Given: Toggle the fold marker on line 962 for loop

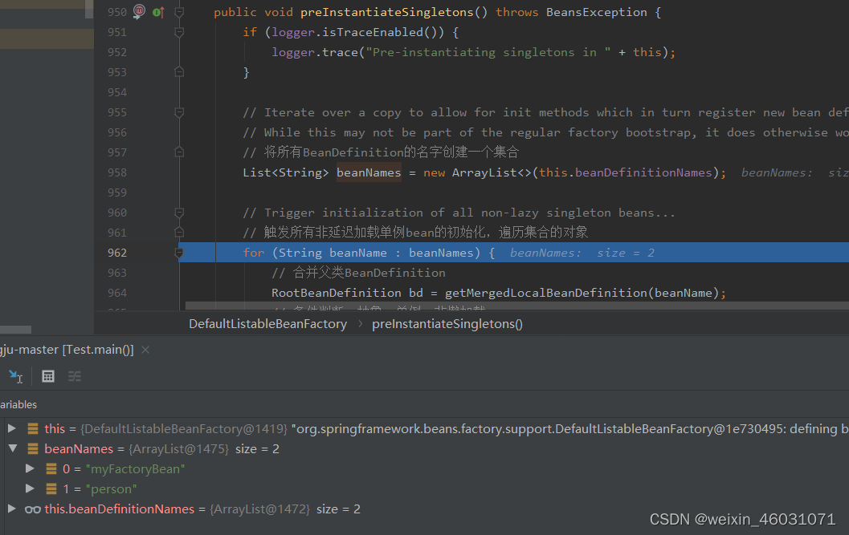Looking at the screenshot, I should [178, 253].
